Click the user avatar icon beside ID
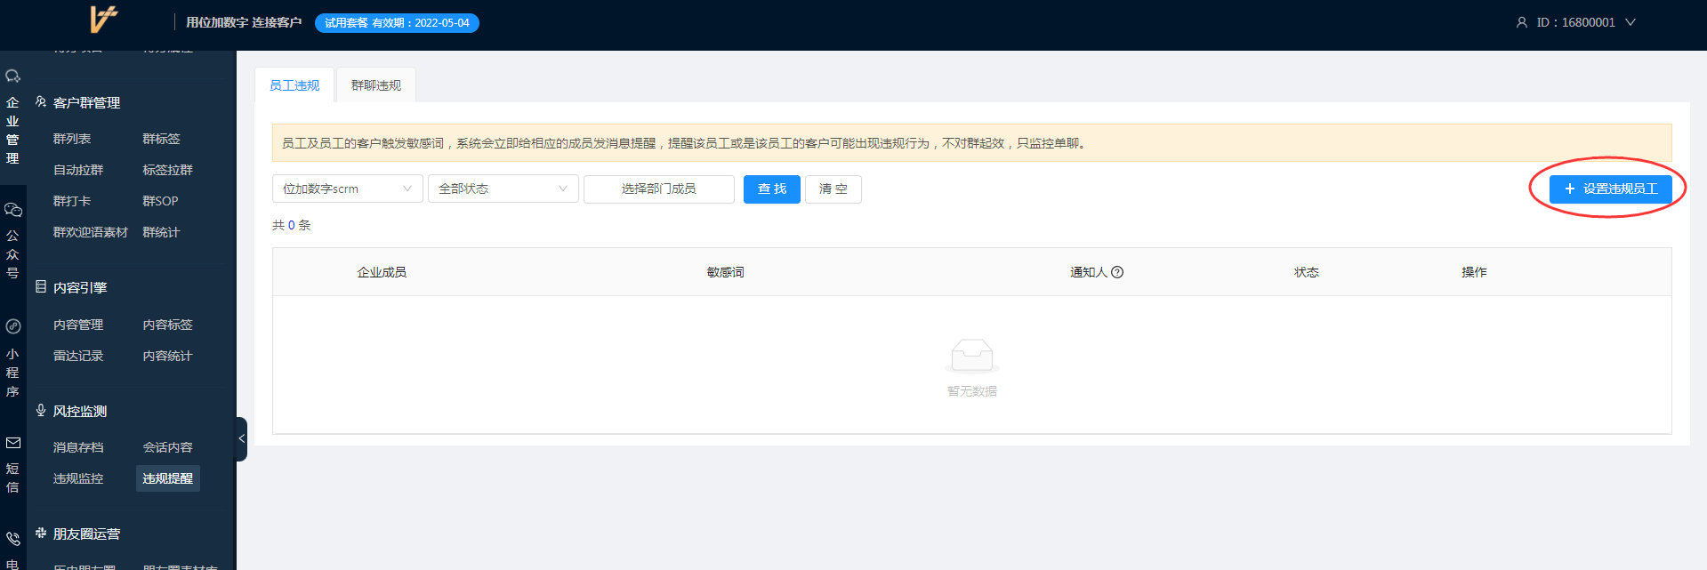The height and width of the screenshot is (570, 1707). [x=1521, y=22]
